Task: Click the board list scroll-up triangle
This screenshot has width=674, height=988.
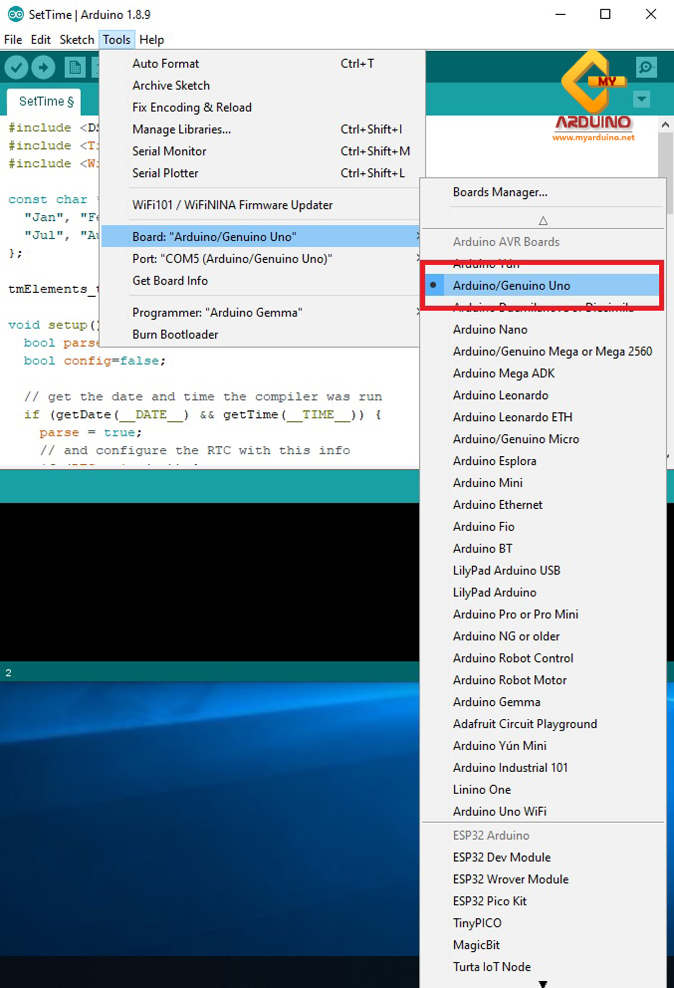Action: 543,221
